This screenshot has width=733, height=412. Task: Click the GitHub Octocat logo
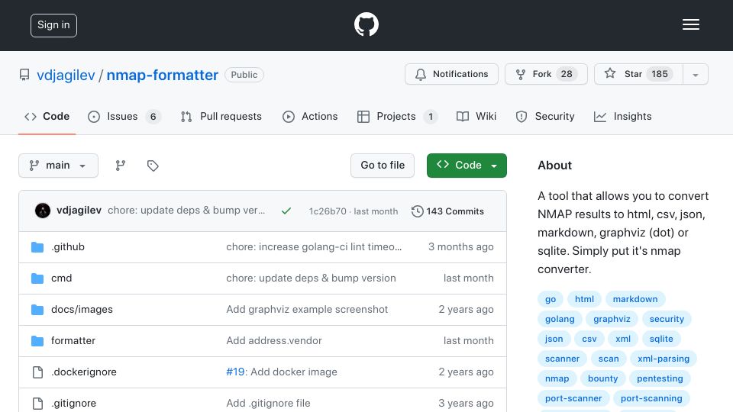(x=366, y=24)
